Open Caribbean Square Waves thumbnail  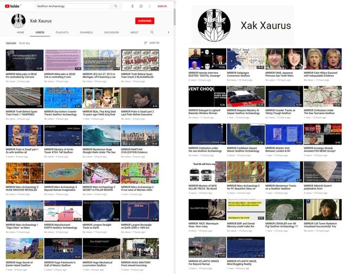pyautogui.click(x=246, y=134)
